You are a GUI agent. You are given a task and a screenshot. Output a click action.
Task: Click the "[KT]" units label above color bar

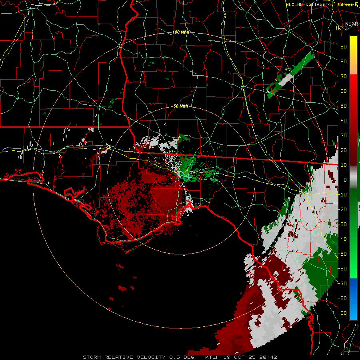tap(342, 28)
